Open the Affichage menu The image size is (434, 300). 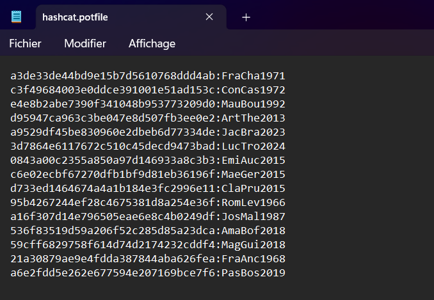pos(152,43)
